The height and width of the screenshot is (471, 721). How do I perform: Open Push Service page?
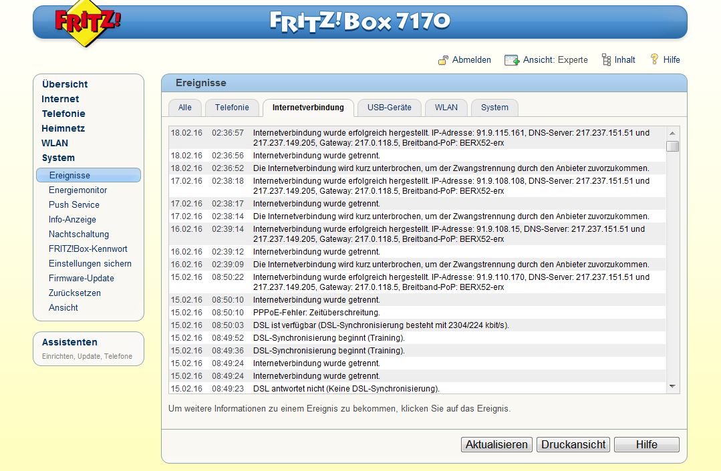click(x=74, y=204)
